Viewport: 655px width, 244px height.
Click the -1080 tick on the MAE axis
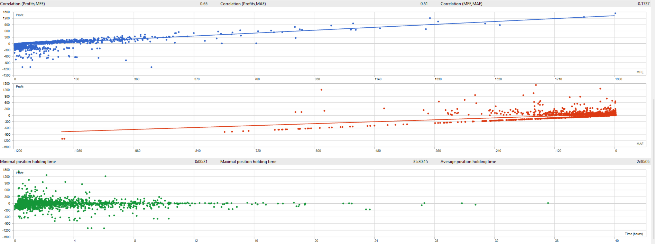click(x=78, y=151)
